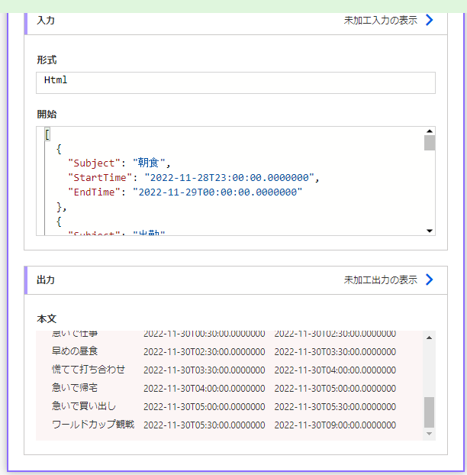Click the 開始 label
The height and width of the screenshot is (475, 467).
(47, 115)
